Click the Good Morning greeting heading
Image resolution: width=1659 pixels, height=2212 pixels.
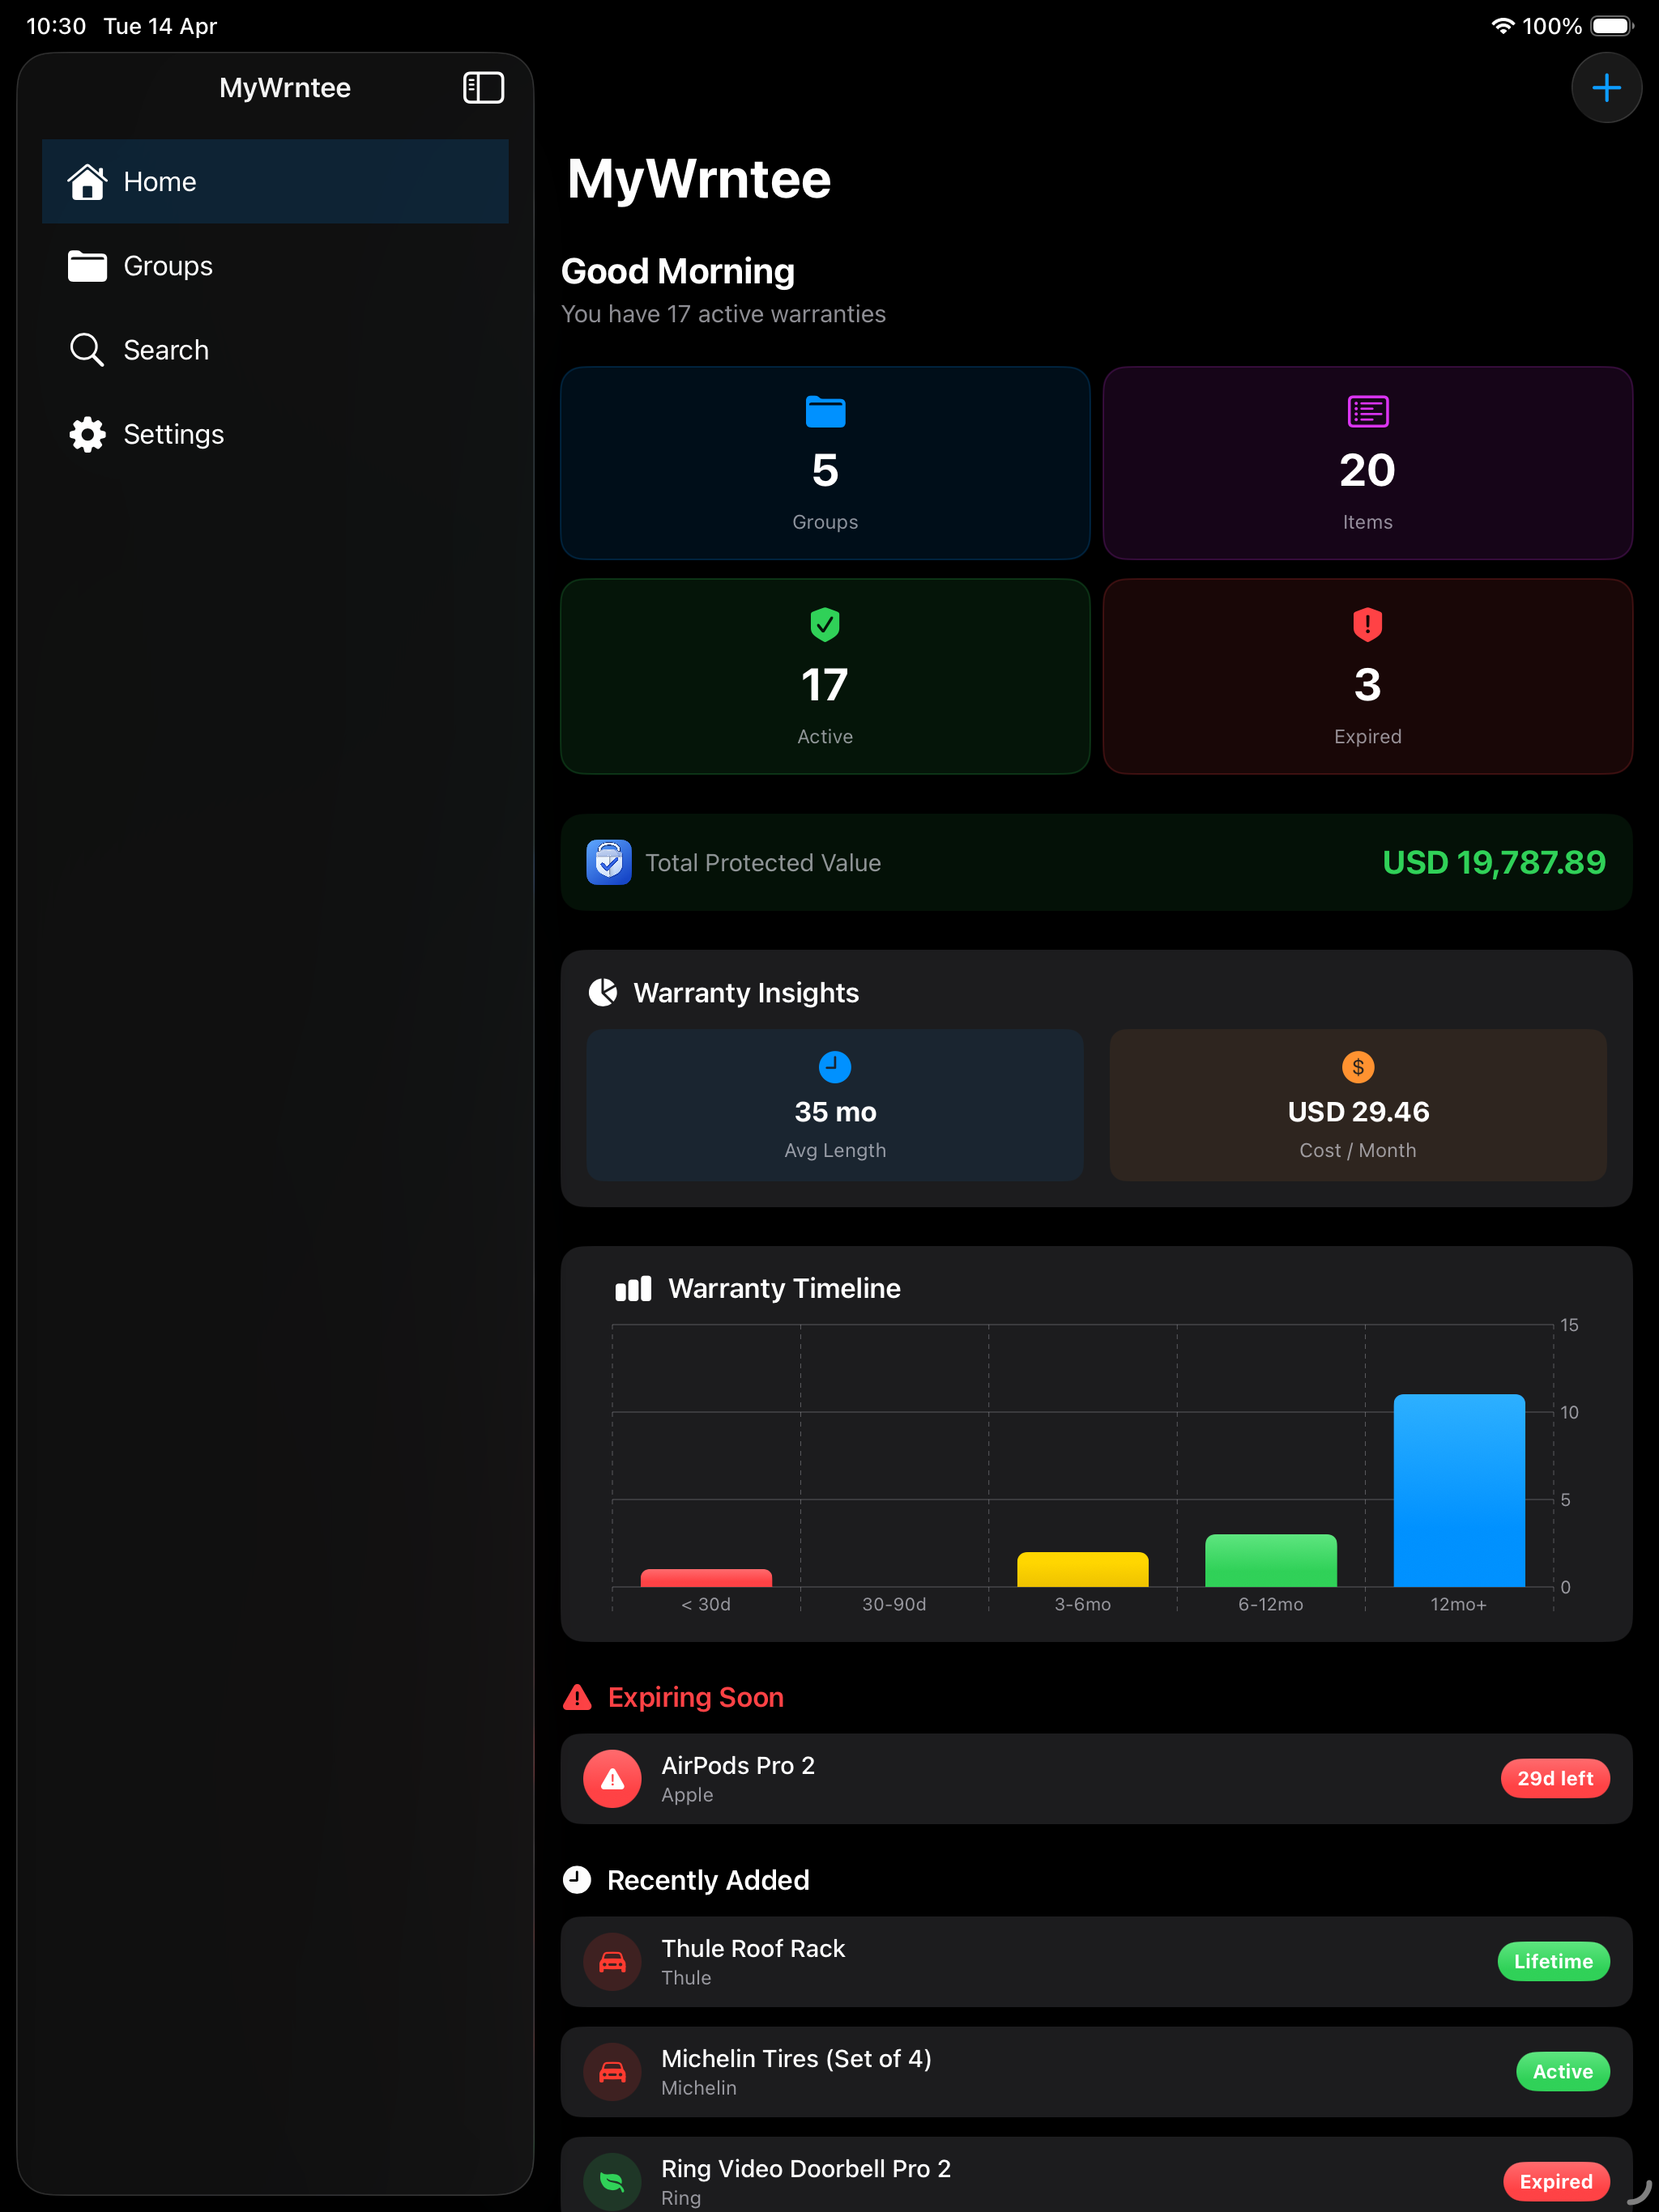pyautogui.click(x=677, y=271)
